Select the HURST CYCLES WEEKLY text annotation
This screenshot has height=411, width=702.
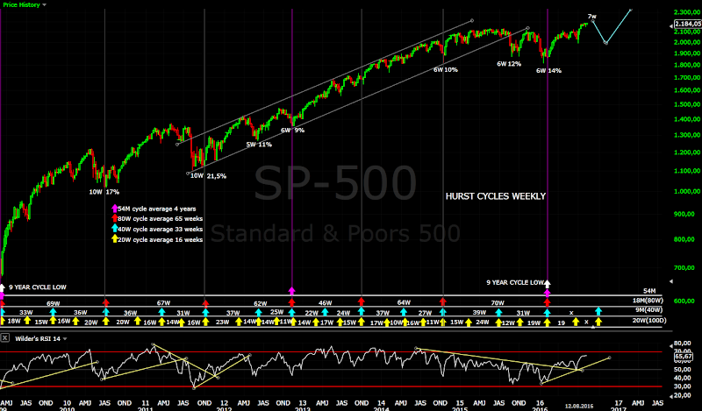coord(496,196)
